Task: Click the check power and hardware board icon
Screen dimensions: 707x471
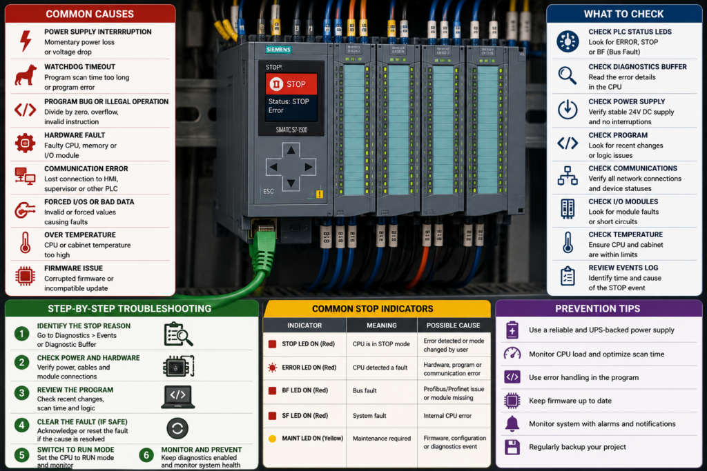Action: tap(179, 367)
